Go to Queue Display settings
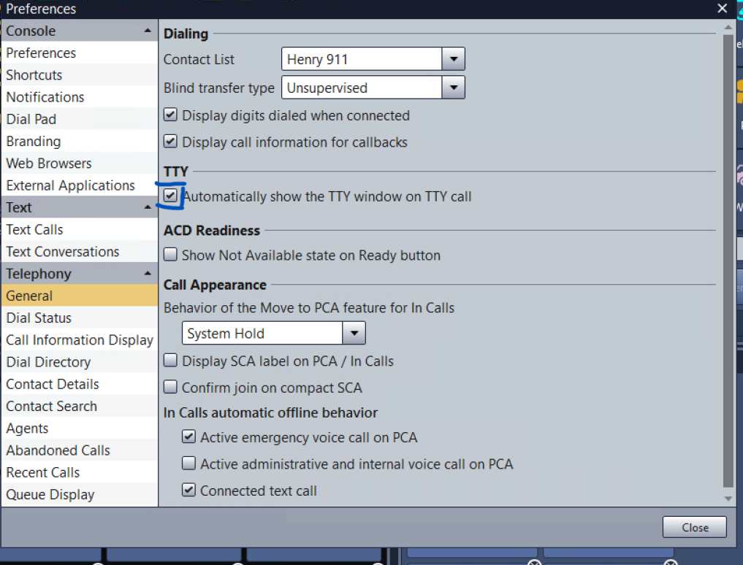 point(80,494)
